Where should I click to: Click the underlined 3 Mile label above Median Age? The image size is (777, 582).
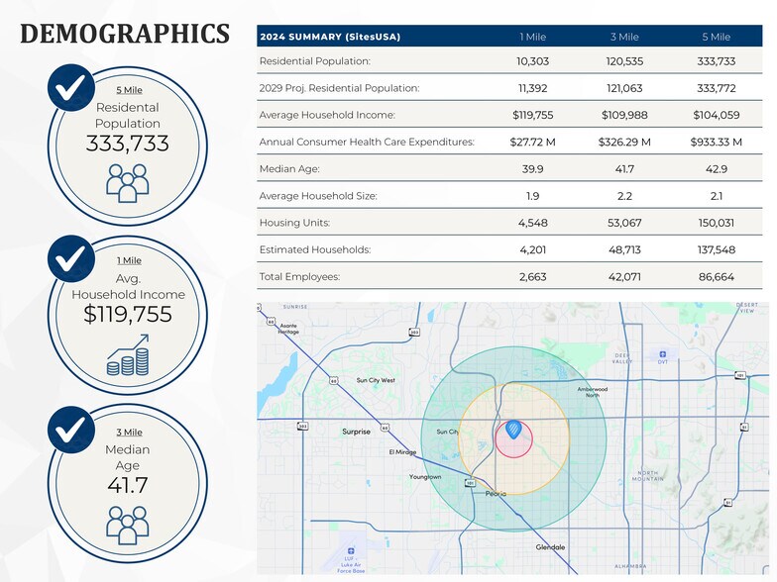128,433
